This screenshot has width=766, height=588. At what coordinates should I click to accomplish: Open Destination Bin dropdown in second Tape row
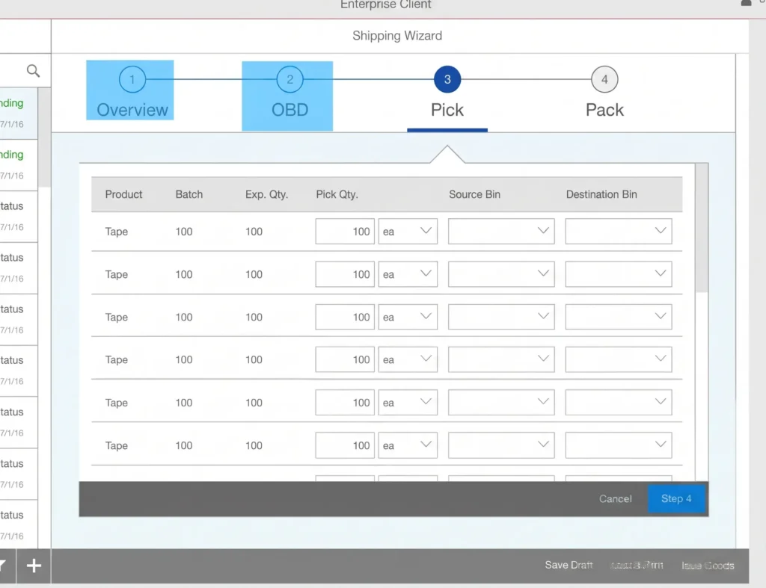(x=619, y=274)
